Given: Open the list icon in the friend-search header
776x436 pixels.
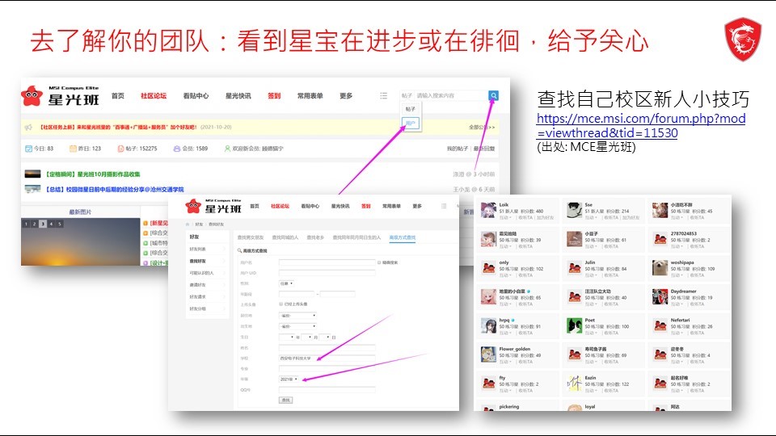Looking at the screenshot, I should coord(444,206).
